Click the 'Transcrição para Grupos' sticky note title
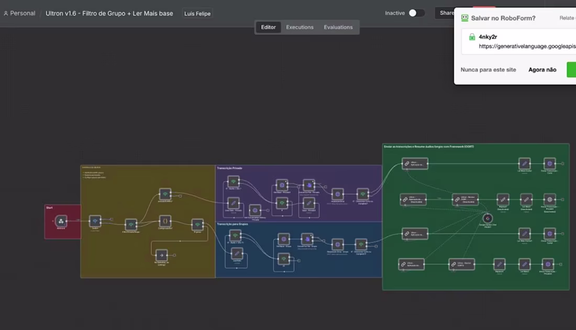The height and width of the screenshot is (330, 576). pyautogui.click(x=232, y=224)
